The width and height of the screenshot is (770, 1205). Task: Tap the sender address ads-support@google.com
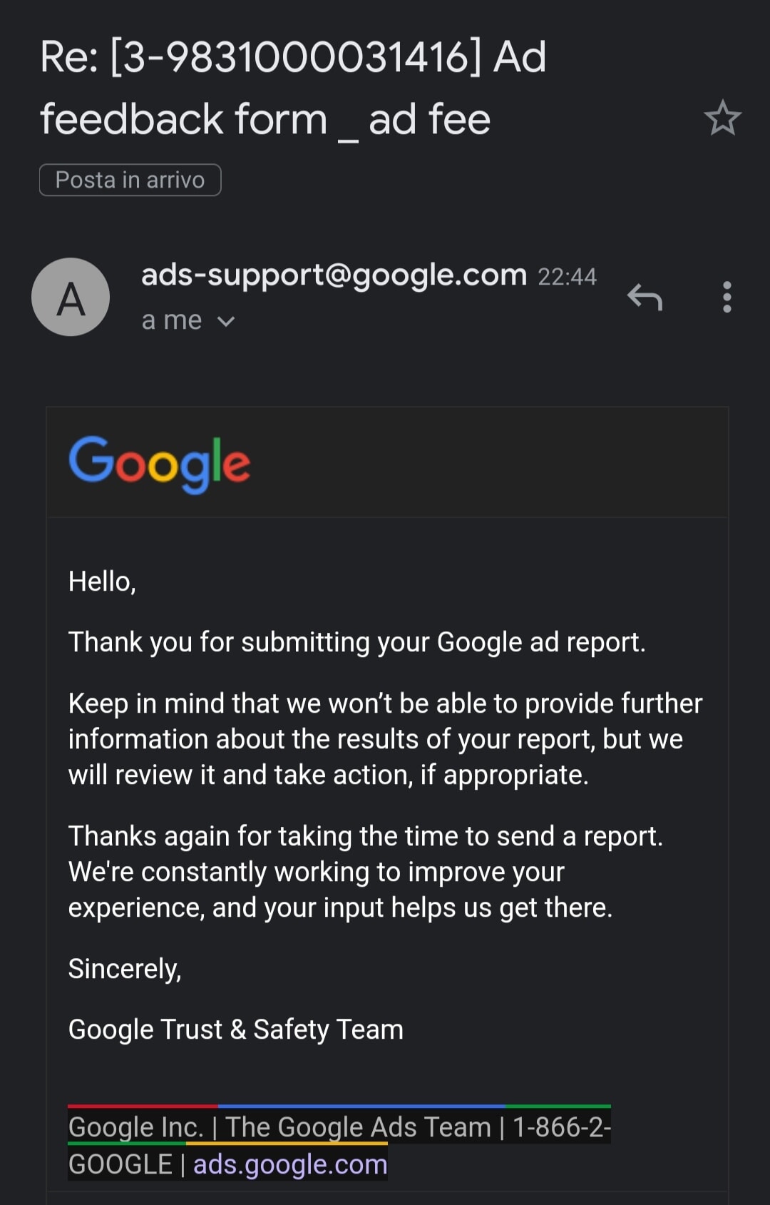click(334, 275)
